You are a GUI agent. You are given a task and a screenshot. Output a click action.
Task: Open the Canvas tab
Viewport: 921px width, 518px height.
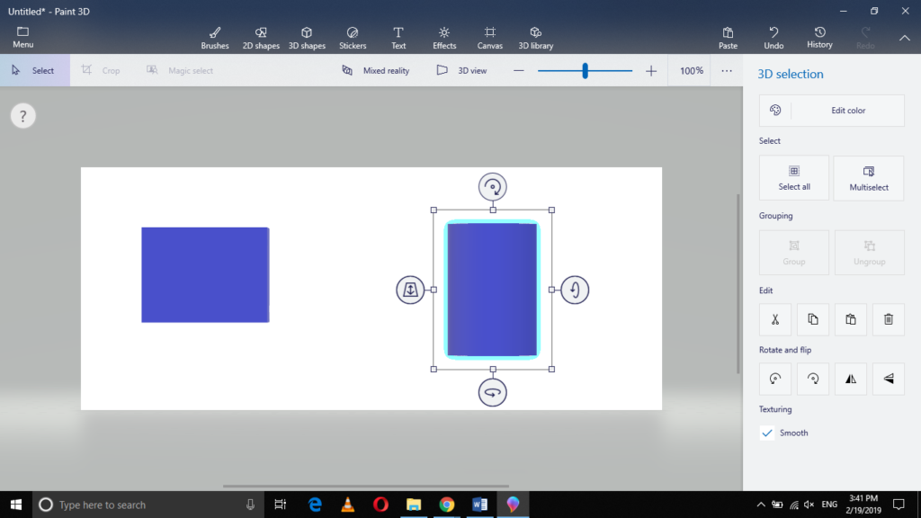[489, 38]
